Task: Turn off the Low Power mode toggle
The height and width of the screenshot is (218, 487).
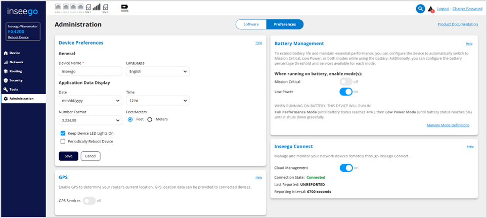Action: pos(346,92)
